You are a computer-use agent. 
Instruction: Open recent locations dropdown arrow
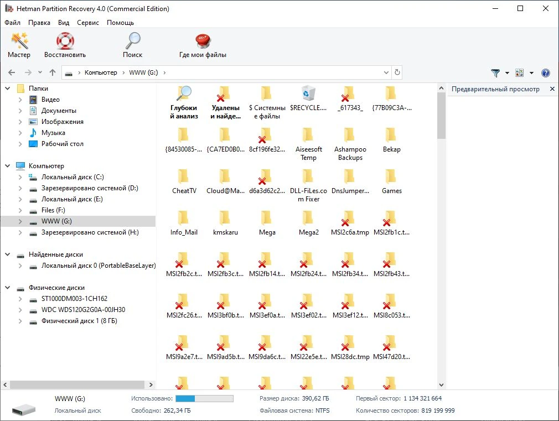[x=40, y=72]
